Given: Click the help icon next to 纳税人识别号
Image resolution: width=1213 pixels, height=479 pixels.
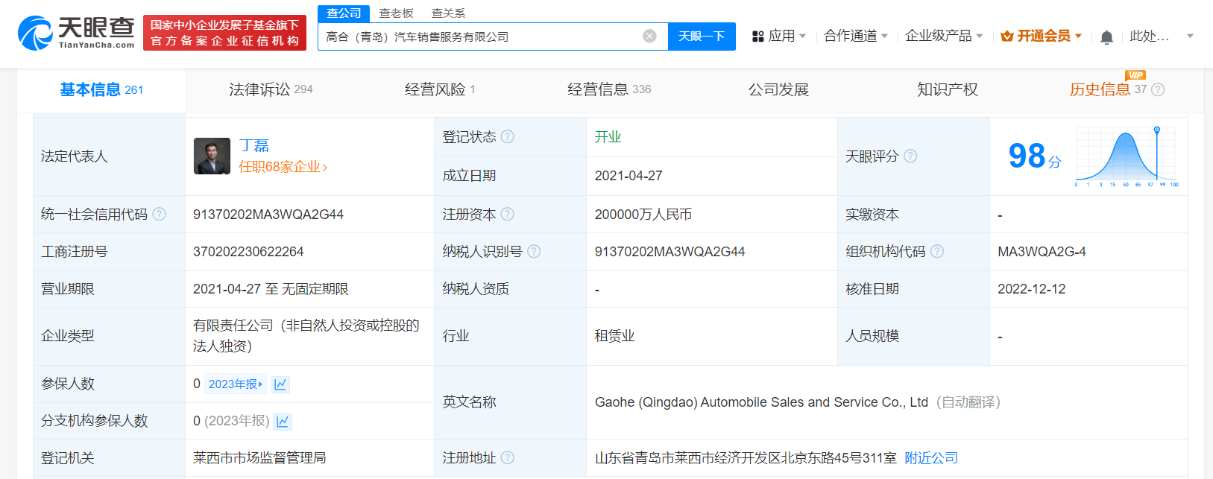Looking at the screenshot, I should tap(534, 251).
